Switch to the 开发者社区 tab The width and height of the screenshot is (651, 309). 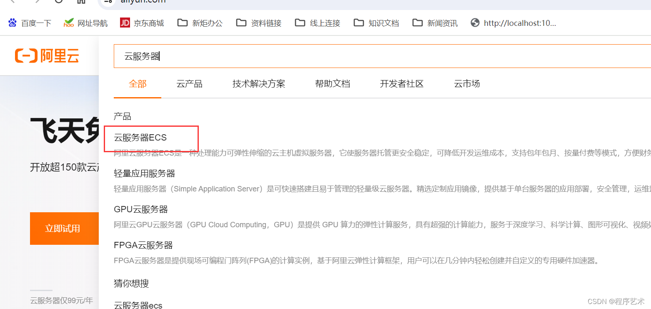402,84
